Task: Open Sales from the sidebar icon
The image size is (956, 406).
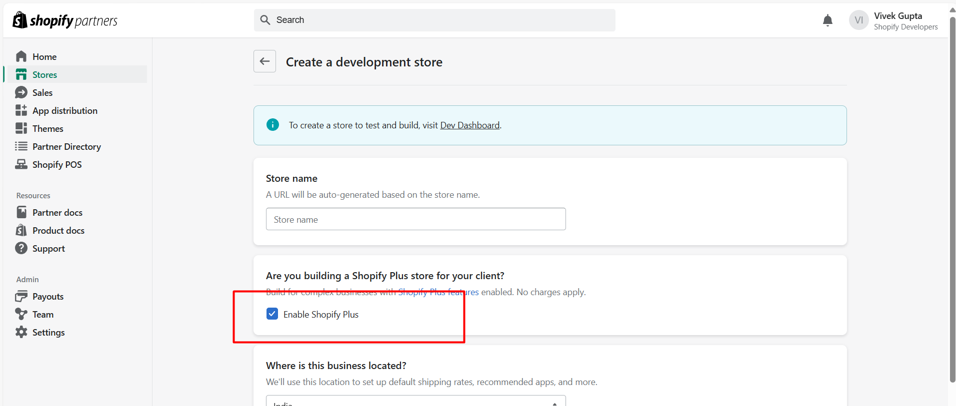Action: 21,92
